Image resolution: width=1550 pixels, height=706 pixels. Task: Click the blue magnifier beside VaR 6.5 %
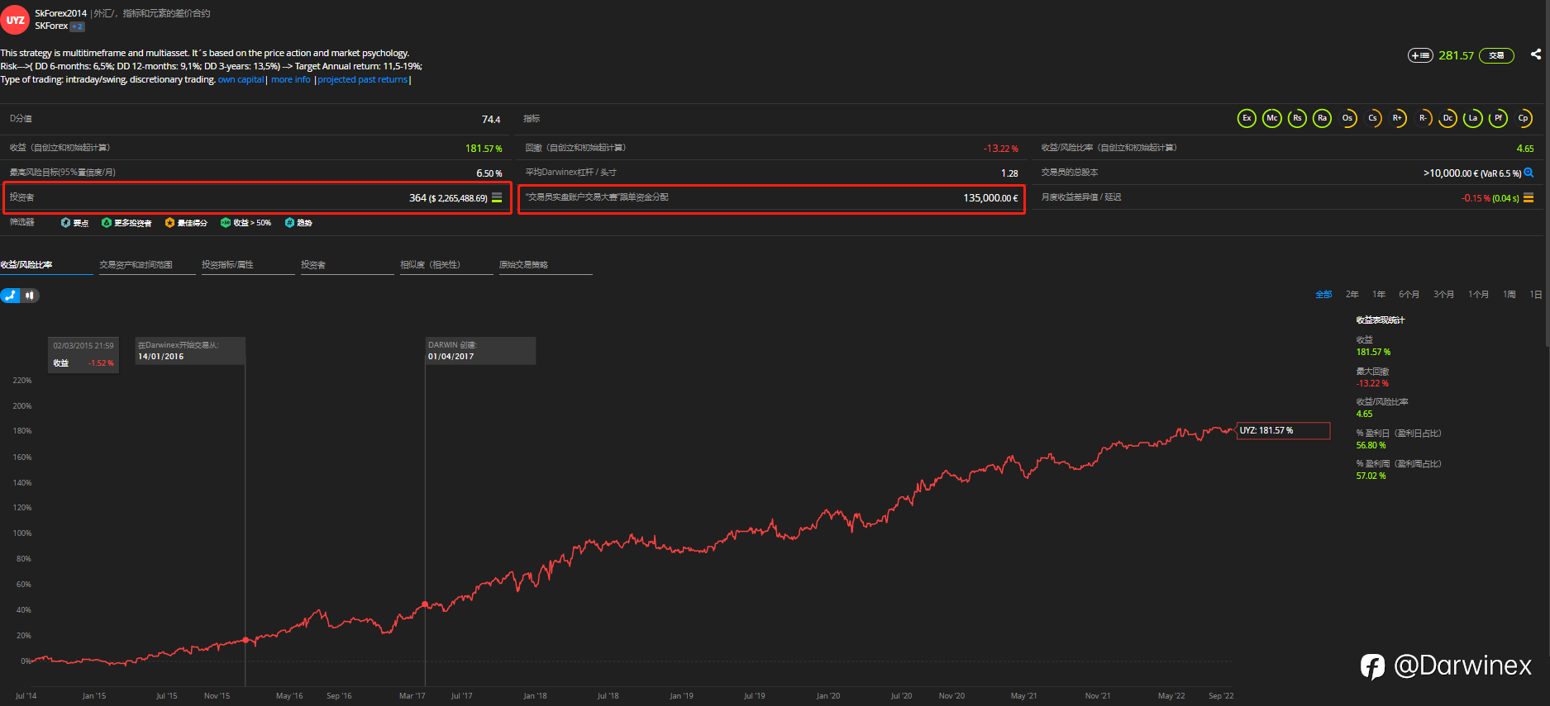(1529, 173)
